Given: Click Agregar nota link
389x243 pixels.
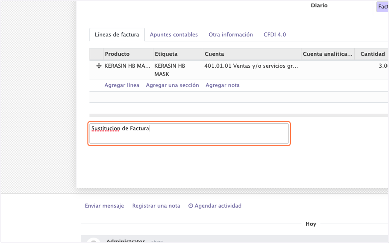Looking at the screenshot, I should [223, 85].
